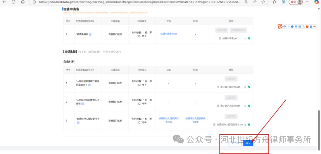The height and width of the screenshot is (154, 321).
Task: Open the Sogou toolbox grid icon
Action: [311, 27]
